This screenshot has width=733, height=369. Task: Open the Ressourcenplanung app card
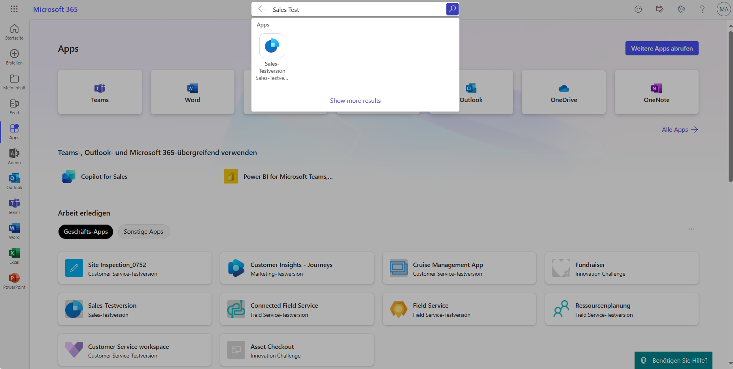(x=622, y=309)
